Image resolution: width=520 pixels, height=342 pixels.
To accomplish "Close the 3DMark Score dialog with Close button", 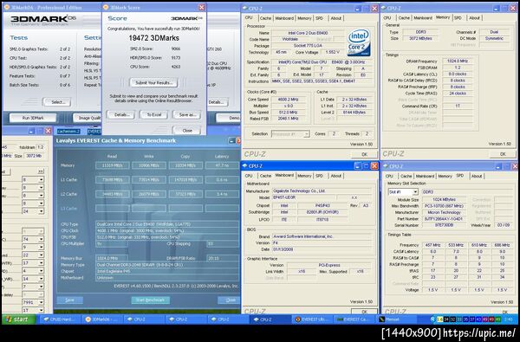I will [x=186, y=130].
